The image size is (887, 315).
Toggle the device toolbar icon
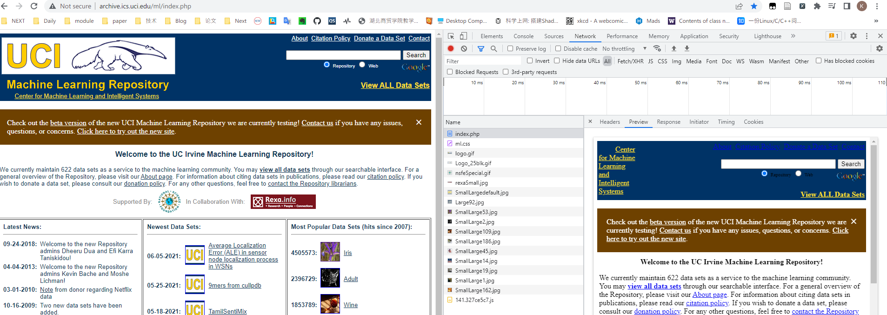click(463, 36)
